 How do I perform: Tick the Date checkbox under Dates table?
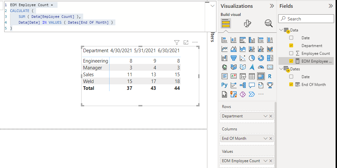pyautogui.click(x=291, y=77)
